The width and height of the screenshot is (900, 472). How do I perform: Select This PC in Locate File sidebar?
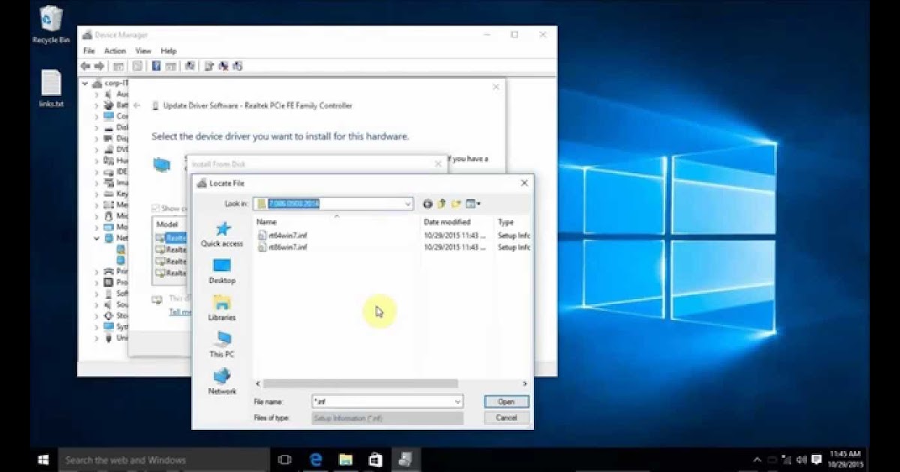click(x=222, y=345)
